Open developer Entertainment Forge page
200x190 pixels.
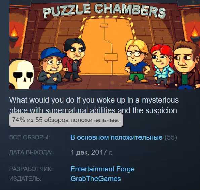[x=103, y=169]
